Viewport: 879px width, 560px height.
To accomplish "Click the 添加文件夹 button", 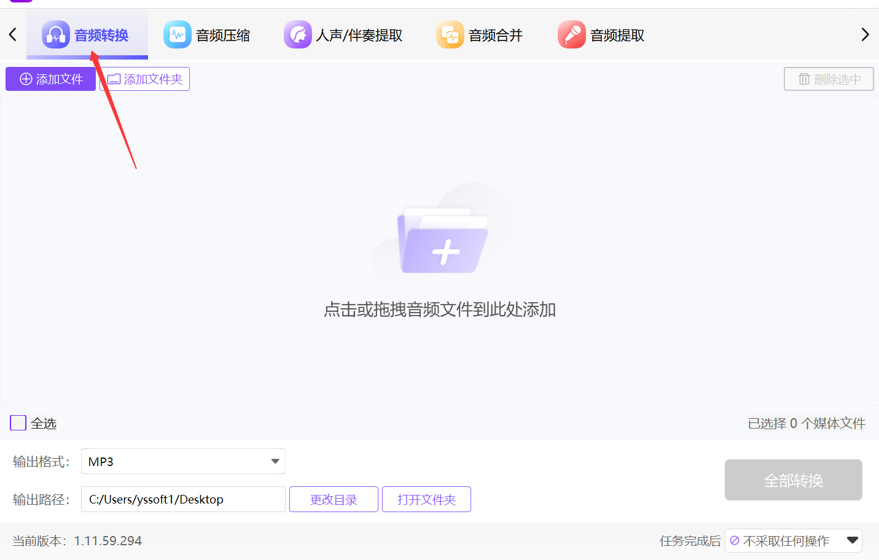I will [145, 79].
